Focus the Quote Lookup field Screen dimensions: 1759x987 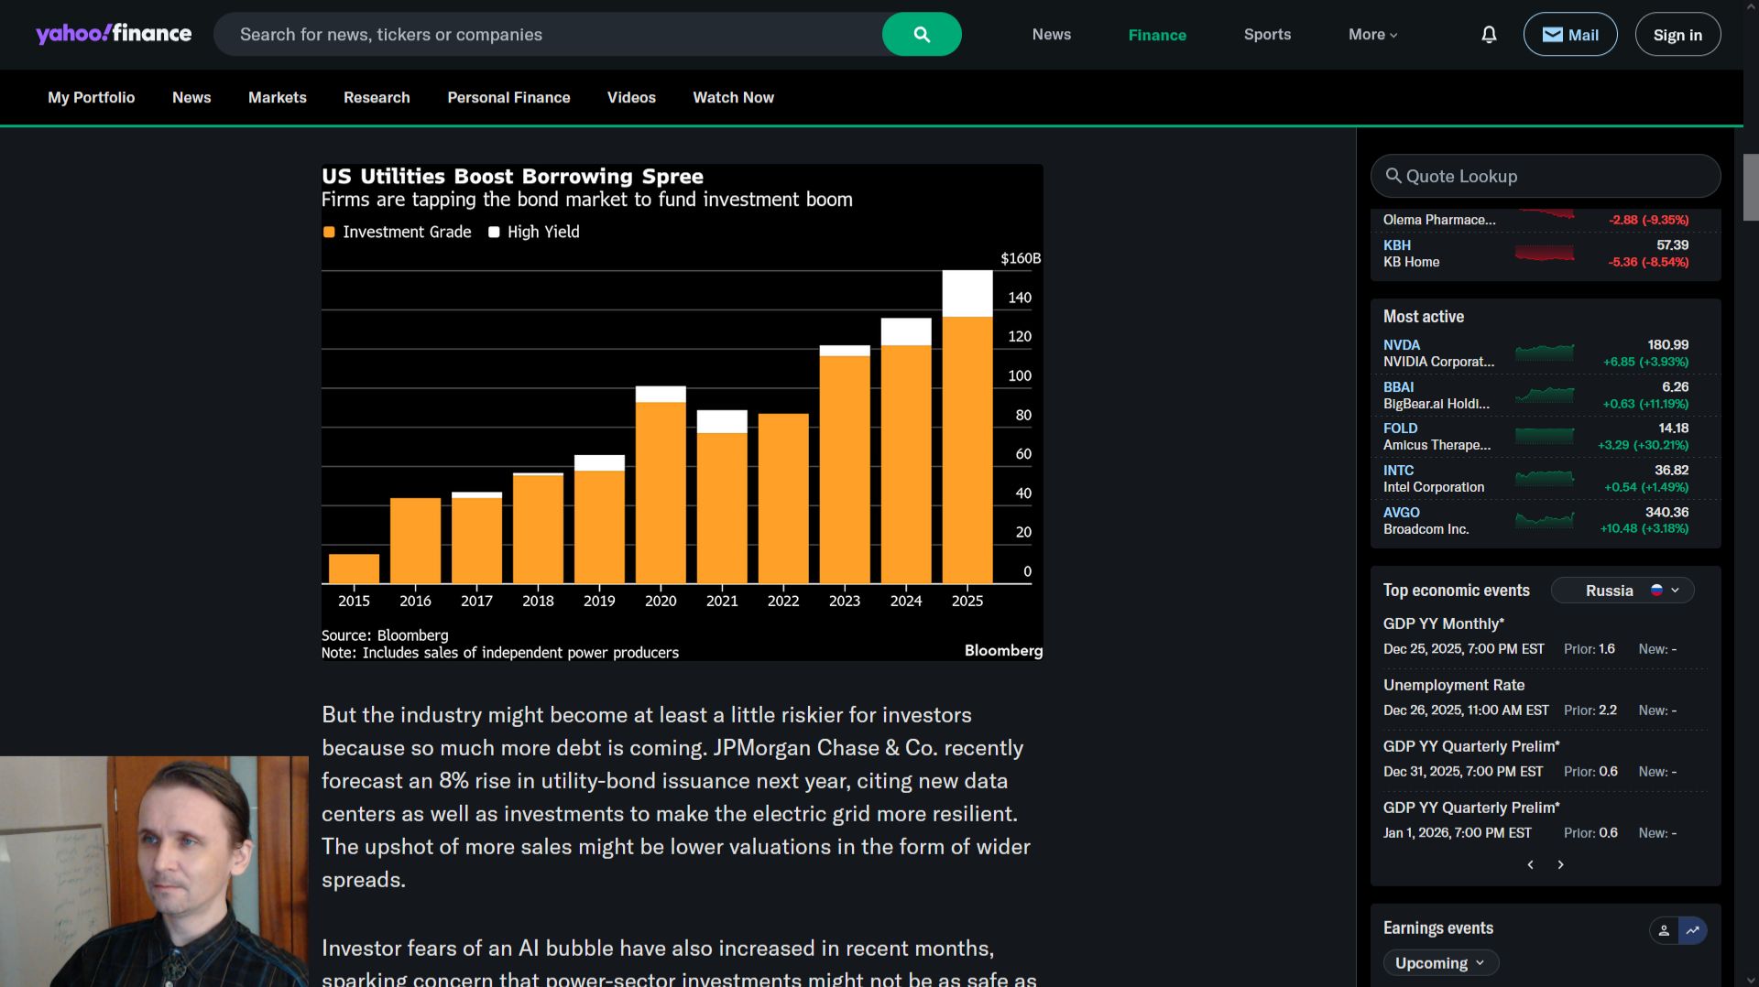click(1546, 176)
